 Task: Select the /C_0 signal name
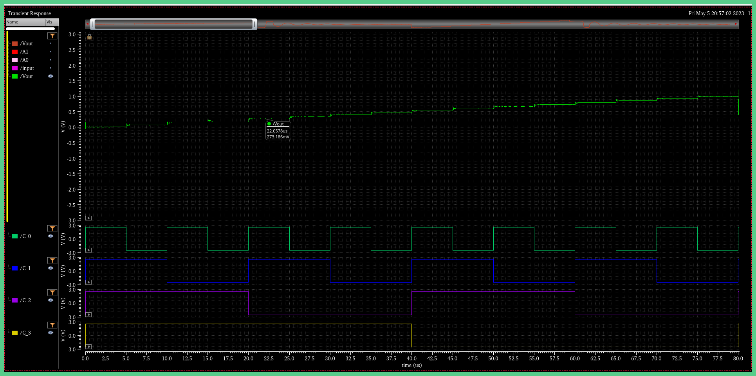(x=25, y=236)
